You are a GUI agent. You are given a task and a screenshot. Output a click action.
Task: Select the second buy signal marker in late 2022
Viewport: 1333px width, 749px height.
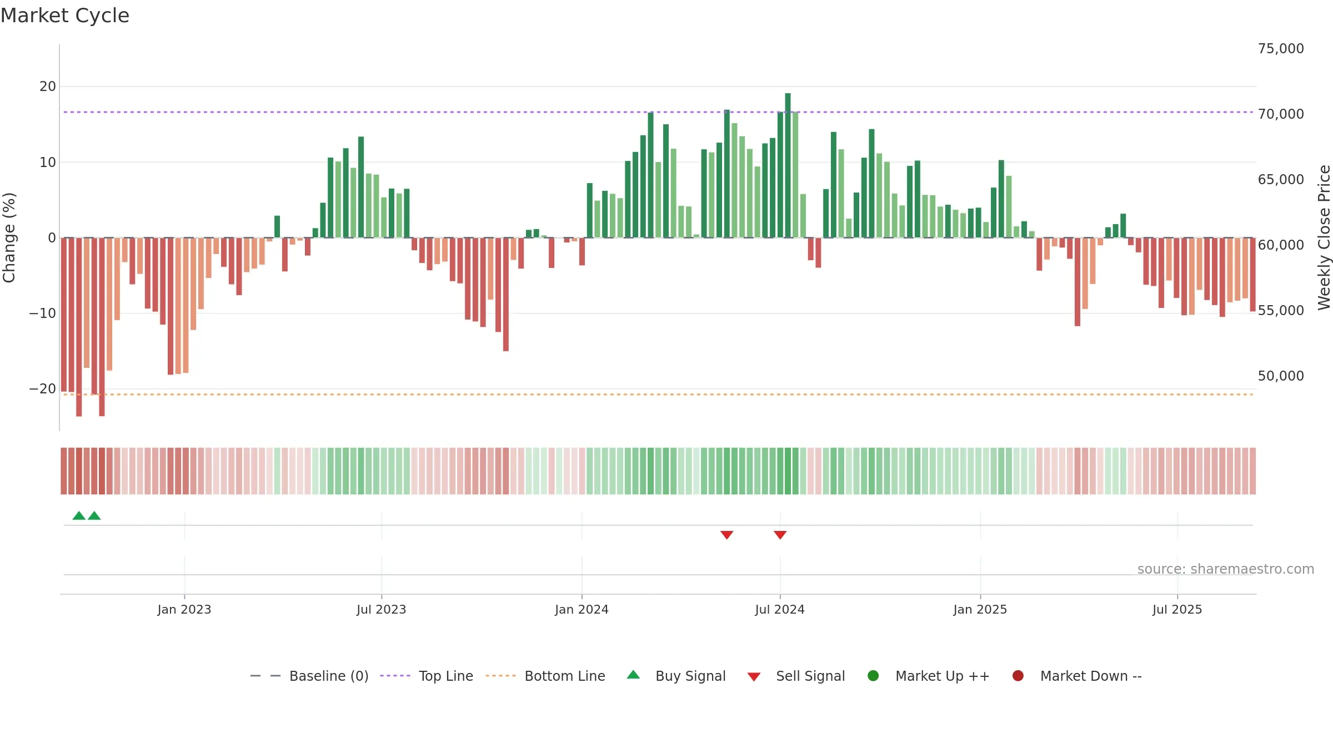tap(94, 516)
